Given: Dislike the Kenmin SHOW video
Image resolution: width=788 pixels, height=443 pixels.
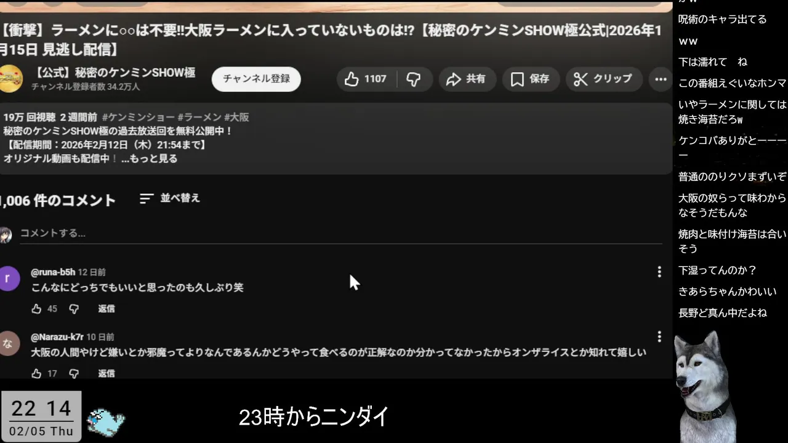Looking at the screenshot, I should [414, 79].
